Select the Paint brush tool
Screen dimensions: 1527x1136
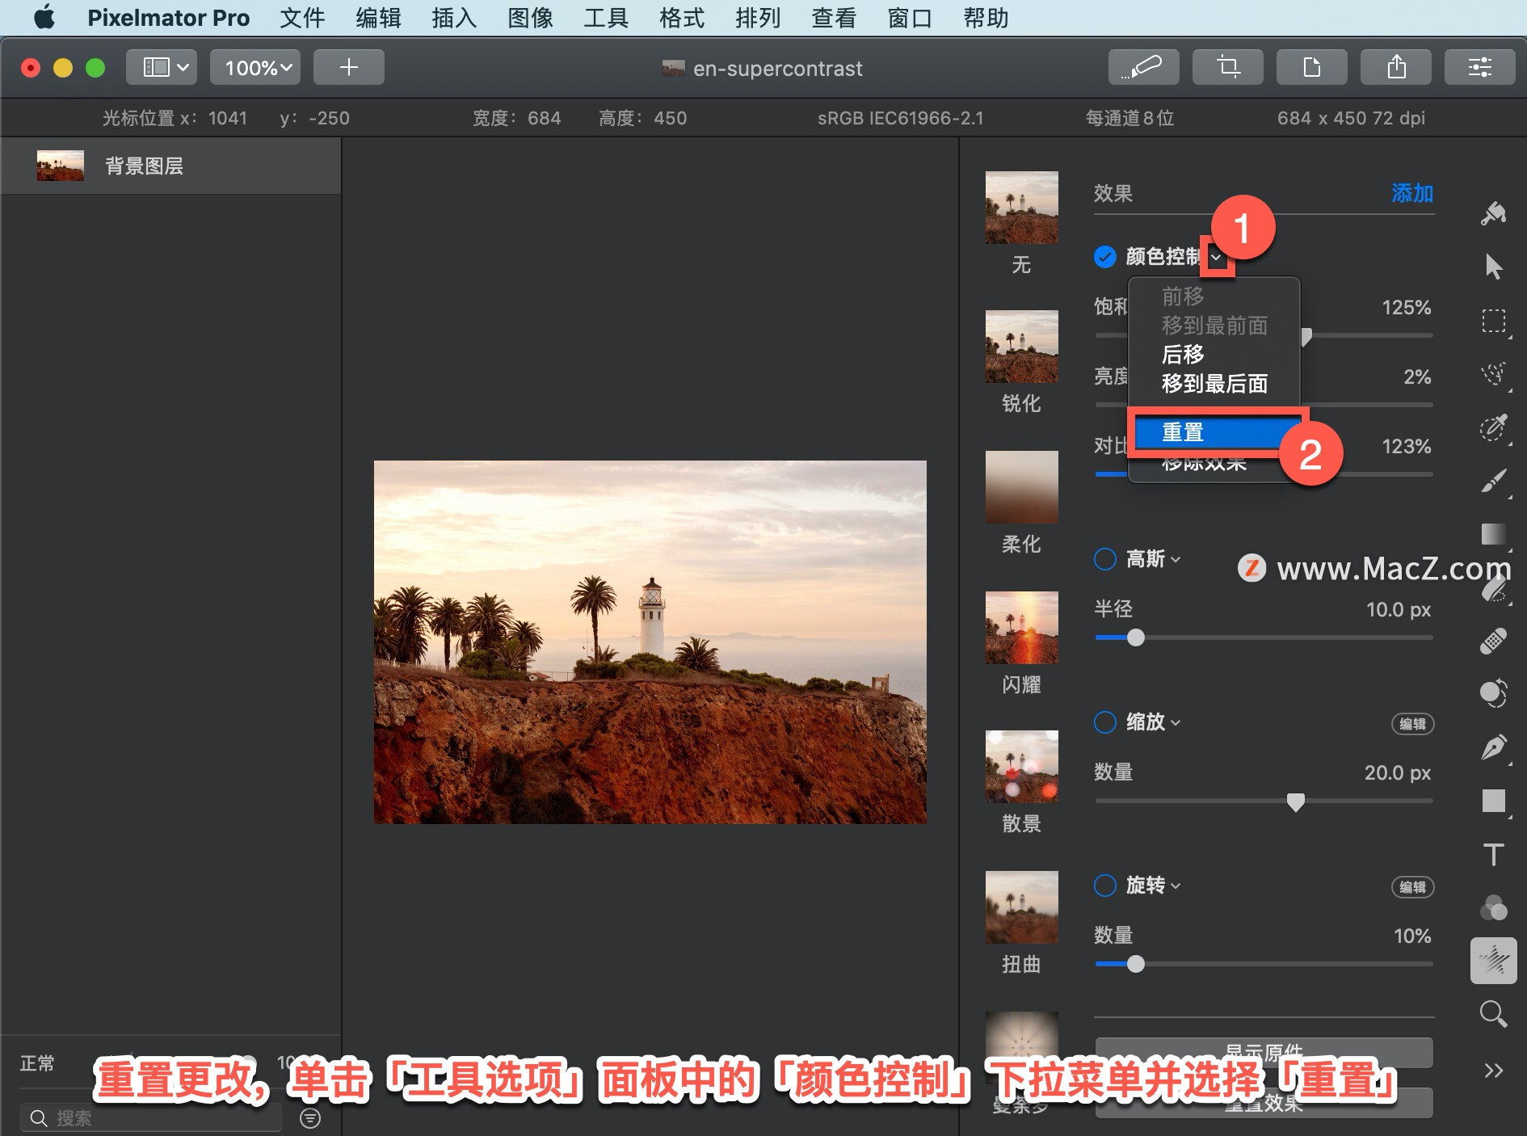coord(1493,481)
